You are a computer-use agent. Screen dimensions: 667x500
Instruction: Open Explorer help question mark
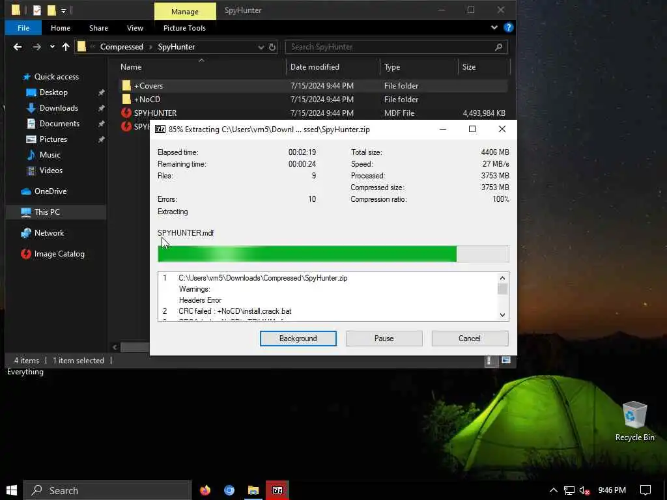[508, 27]
